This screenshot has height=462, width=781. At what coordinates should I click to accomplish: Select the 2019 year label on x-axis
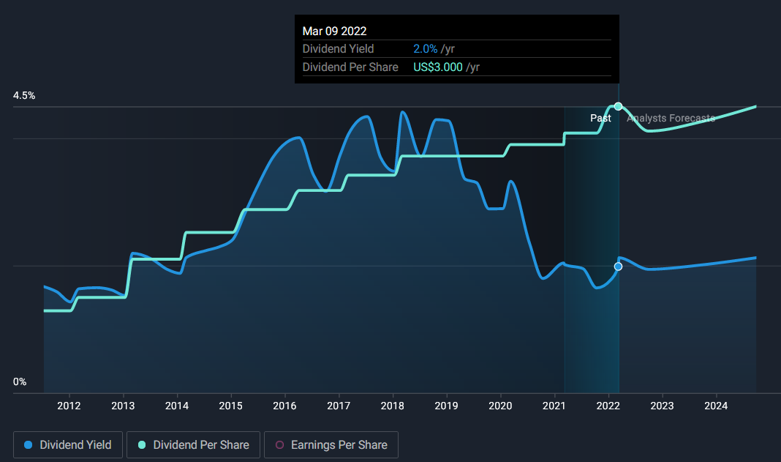coord(446,406)
